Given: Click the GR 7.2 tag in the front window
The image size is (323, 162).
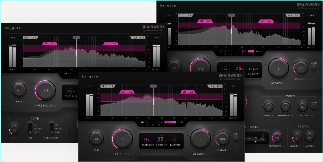Looking at the screenshot, I should tap(127, 92).
